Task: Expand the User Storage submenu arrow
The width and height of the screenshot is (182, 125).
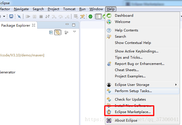Action: (x=176, y=85)
